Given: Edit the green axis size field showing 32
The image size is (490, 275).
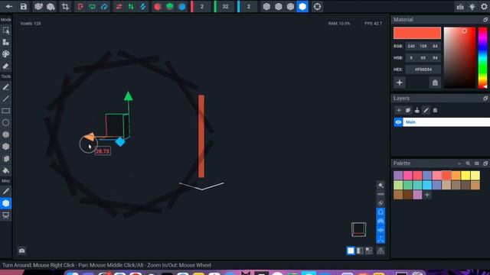Looking at the screenshot, I should pos(225,7).
